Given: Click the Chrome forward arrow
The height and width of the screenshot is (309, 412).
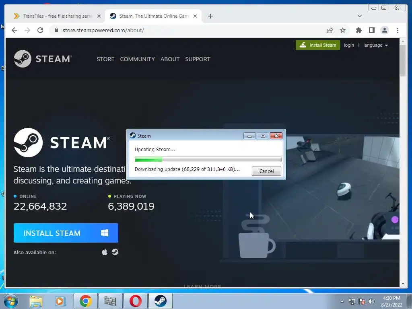Looking at the screenshot, I should coord(27,30).
